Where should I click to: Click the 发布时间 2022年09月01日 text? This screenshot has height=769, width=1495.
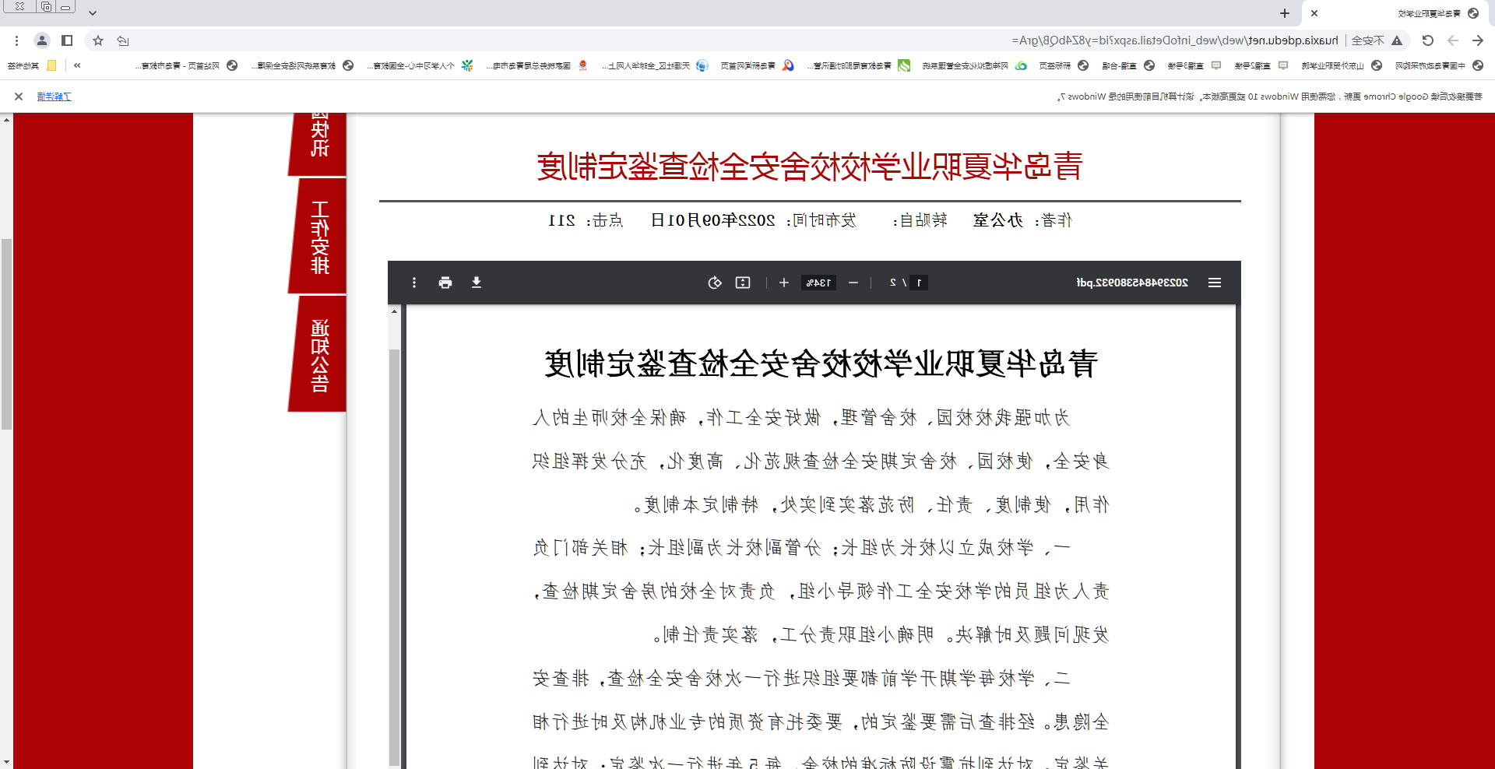pyautogui.click(x=754, y=220)
